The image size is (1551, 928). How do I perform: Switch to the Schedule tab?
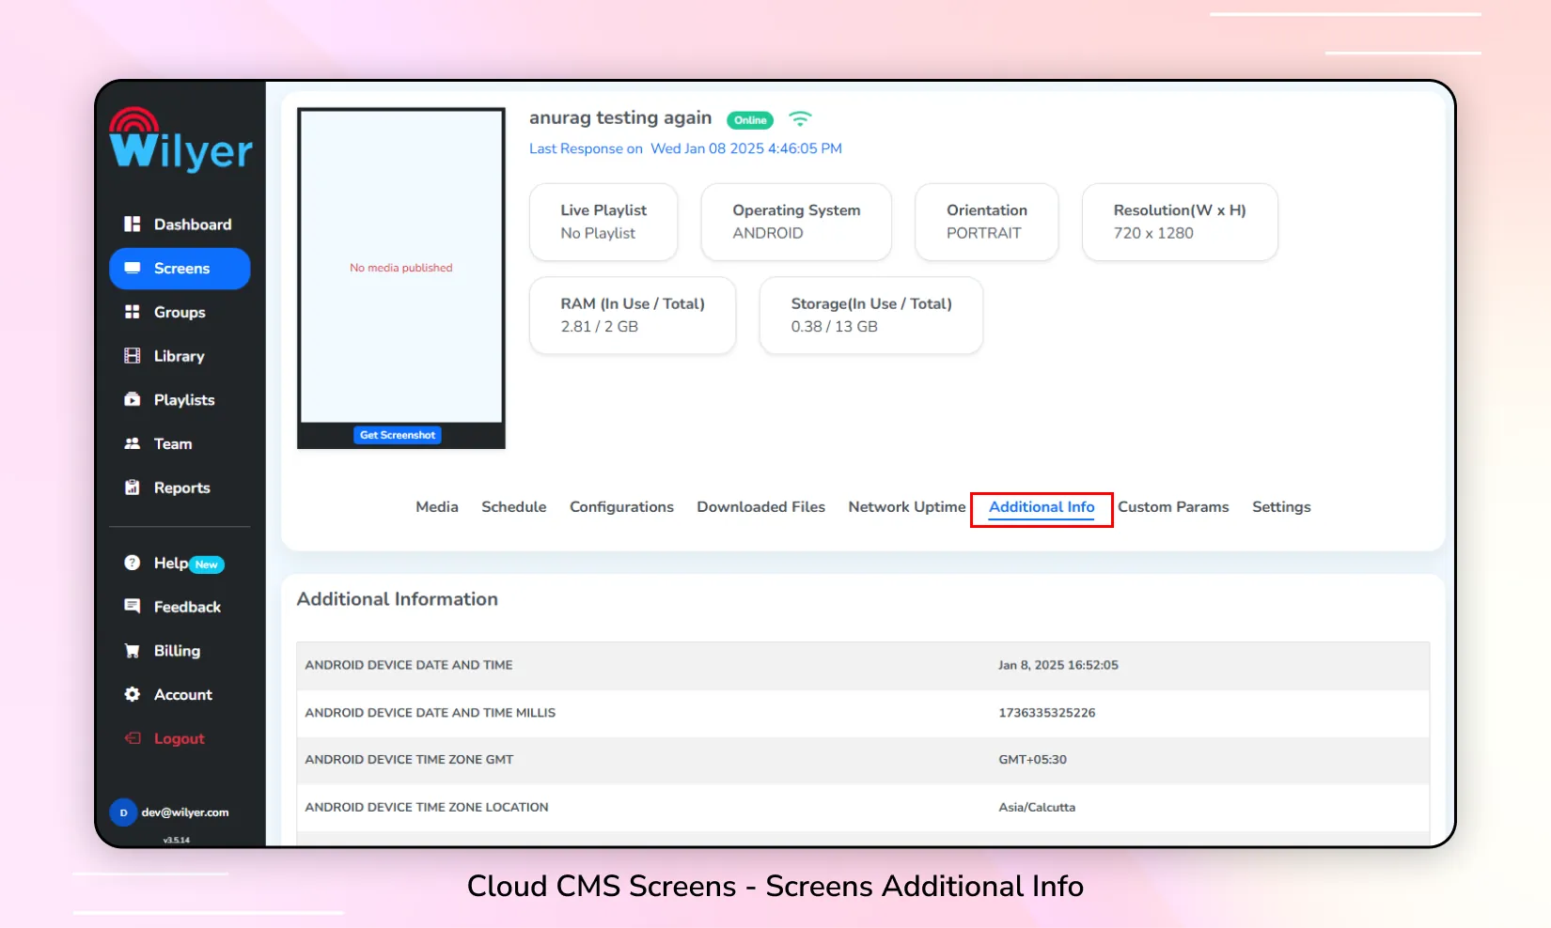(513, 506)
